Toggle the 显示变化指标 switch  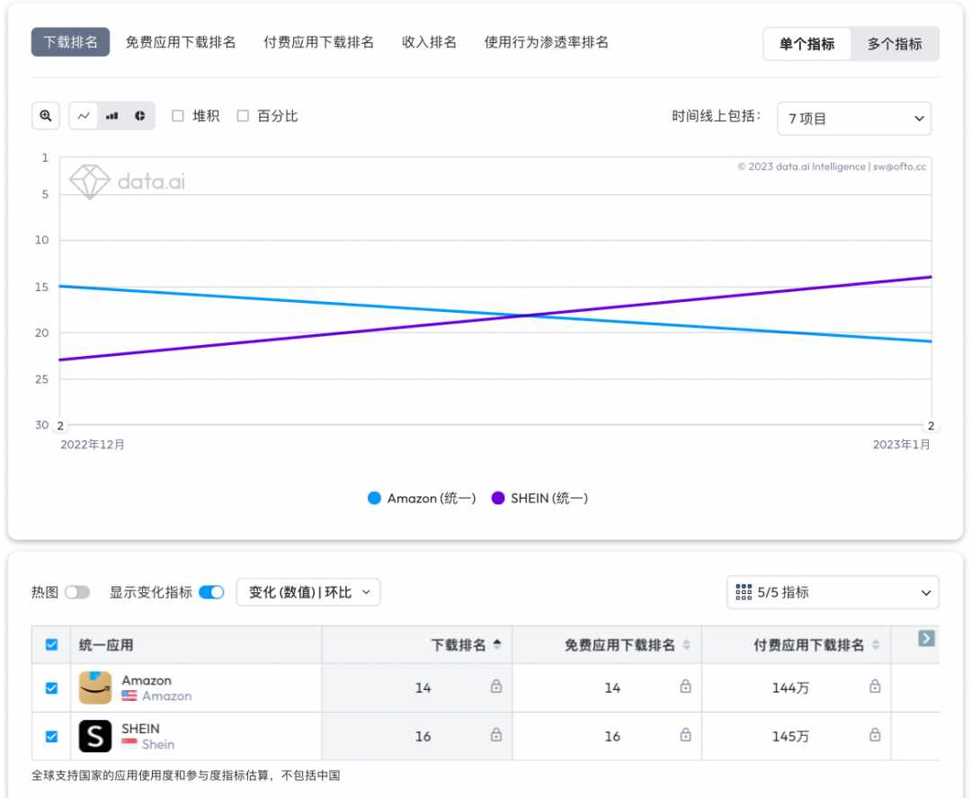pyautogui.click(x=211, y=592)
